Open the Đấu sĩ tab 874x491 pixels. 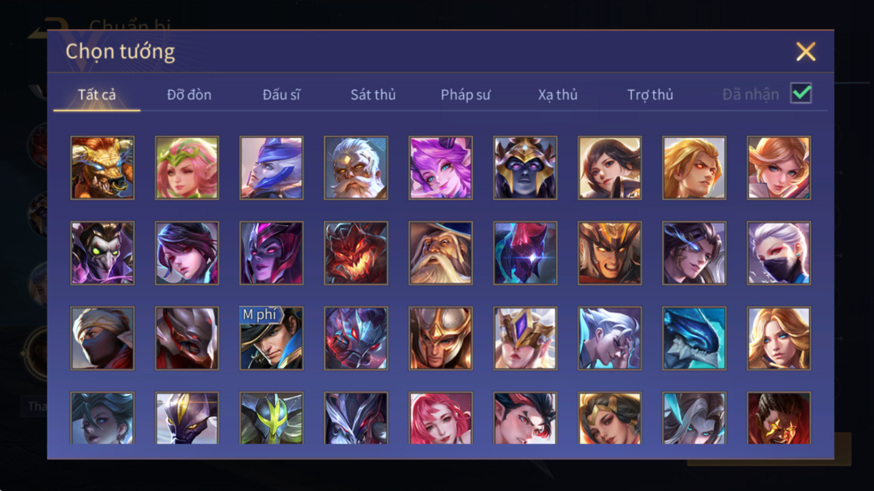click(x=281, y=95)
